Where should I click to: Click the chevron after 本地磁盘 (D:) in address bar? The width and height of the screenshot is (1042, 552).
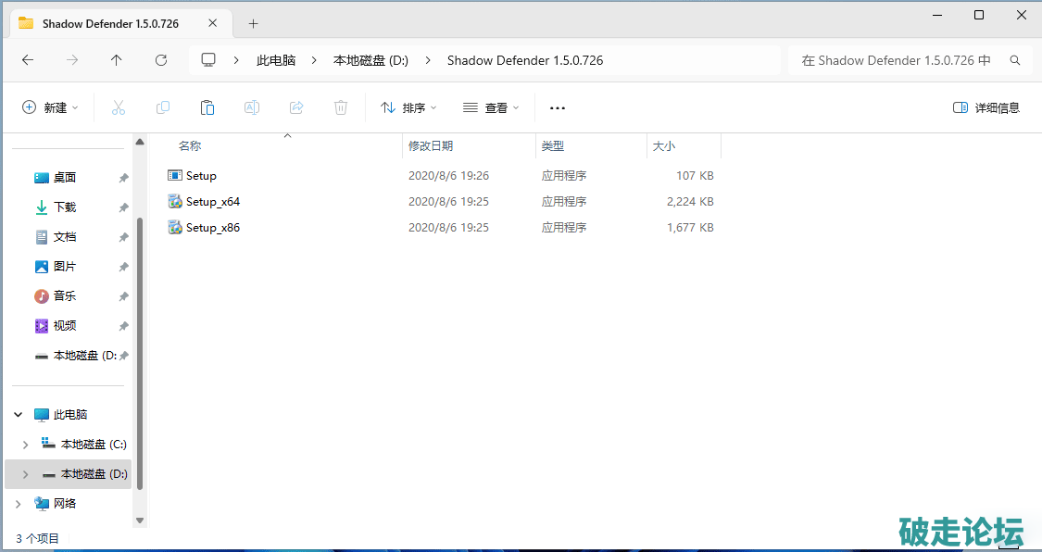click(428, 60)
